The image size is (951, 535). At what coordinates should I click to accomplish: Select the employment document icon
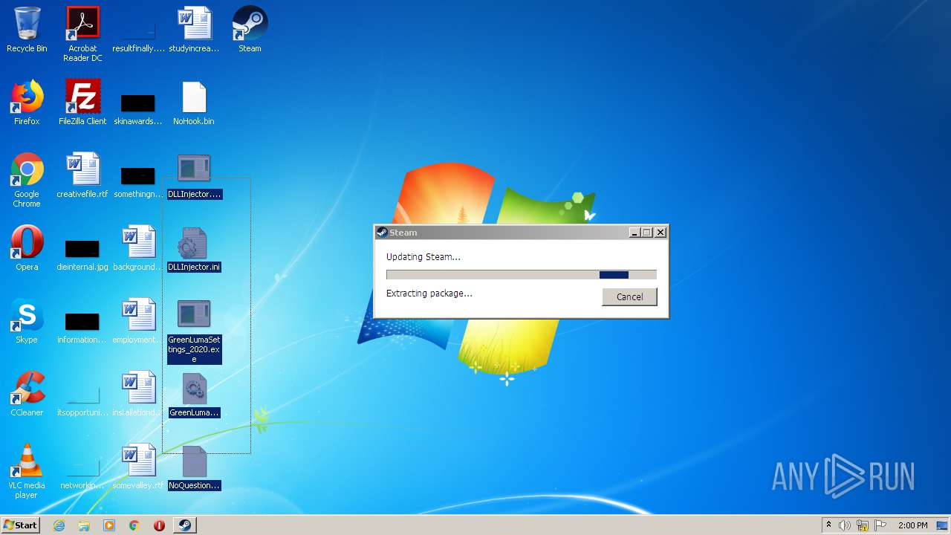pyautogui.click(x=138, y=321)
